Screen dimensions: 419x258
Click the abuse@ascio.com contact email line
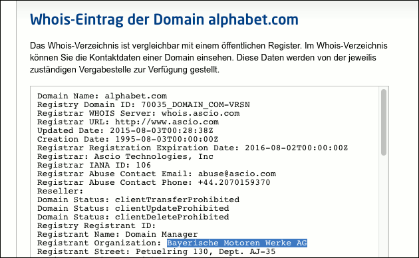click(156, 174)
